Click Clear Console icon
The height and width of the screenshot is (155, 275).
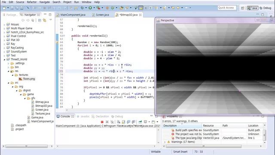pos(119,122)
